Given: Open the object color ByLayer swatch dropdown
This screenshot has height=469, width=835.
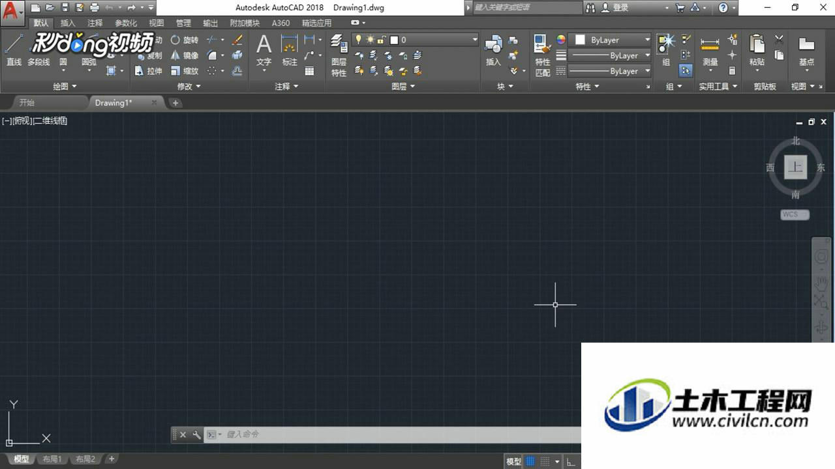Looking at the screenshot, I should coord(610,40).
